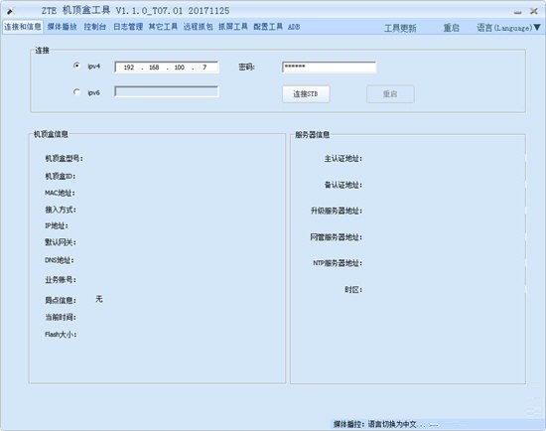Select the ipv6 radio button

click(76, 92)
